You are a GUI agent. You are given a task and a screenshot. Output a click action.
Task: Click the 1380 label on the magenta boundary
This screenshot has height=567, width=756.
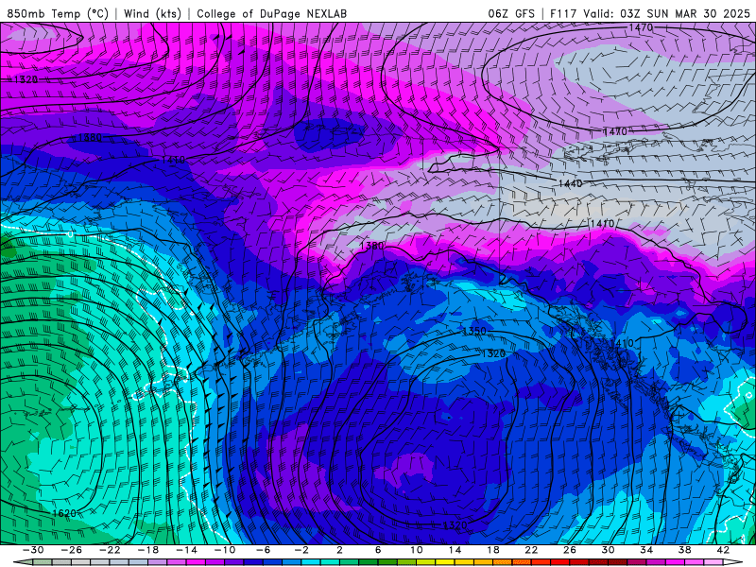click(371, 246)
